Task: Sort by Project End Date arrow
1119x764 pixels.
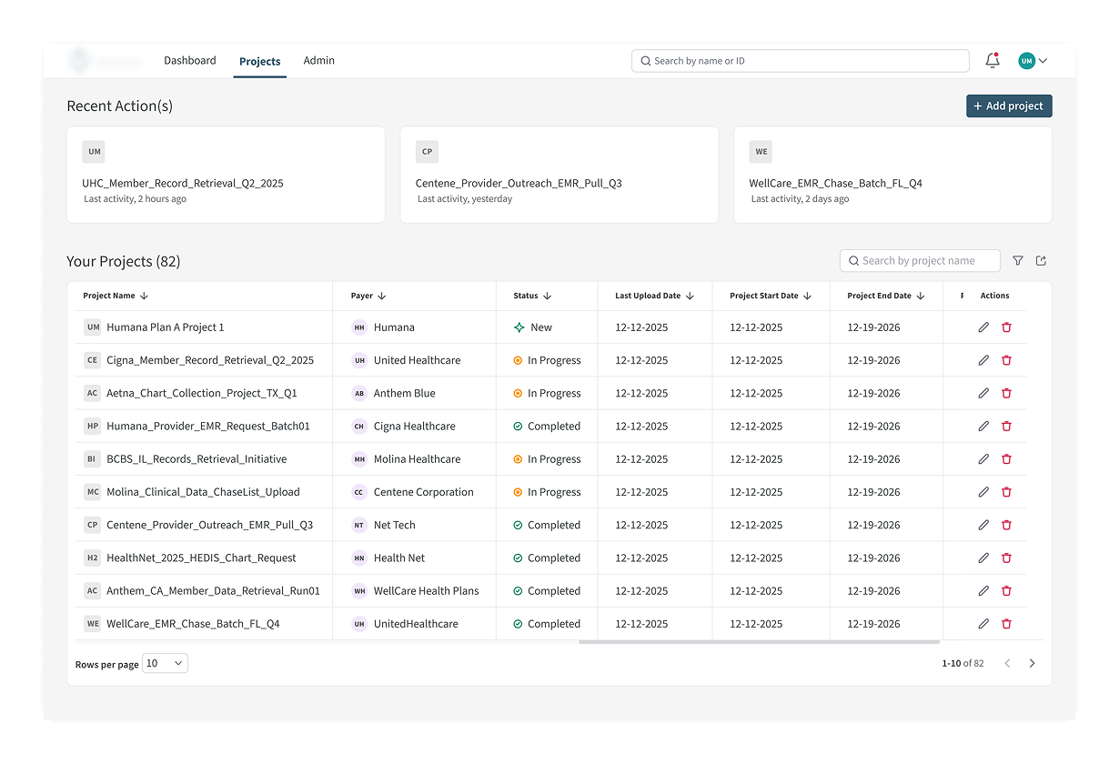Action: pos(921,297)
